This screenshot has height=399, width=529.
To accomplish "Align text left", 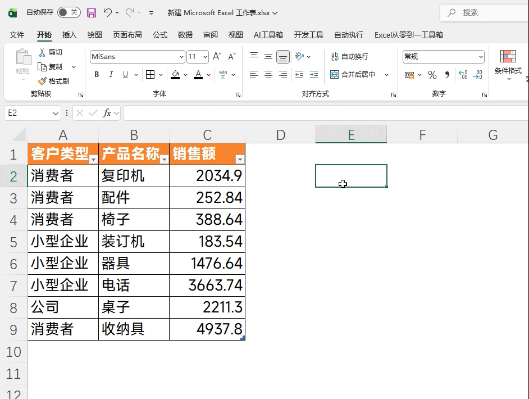I will (x=254, y=75).
